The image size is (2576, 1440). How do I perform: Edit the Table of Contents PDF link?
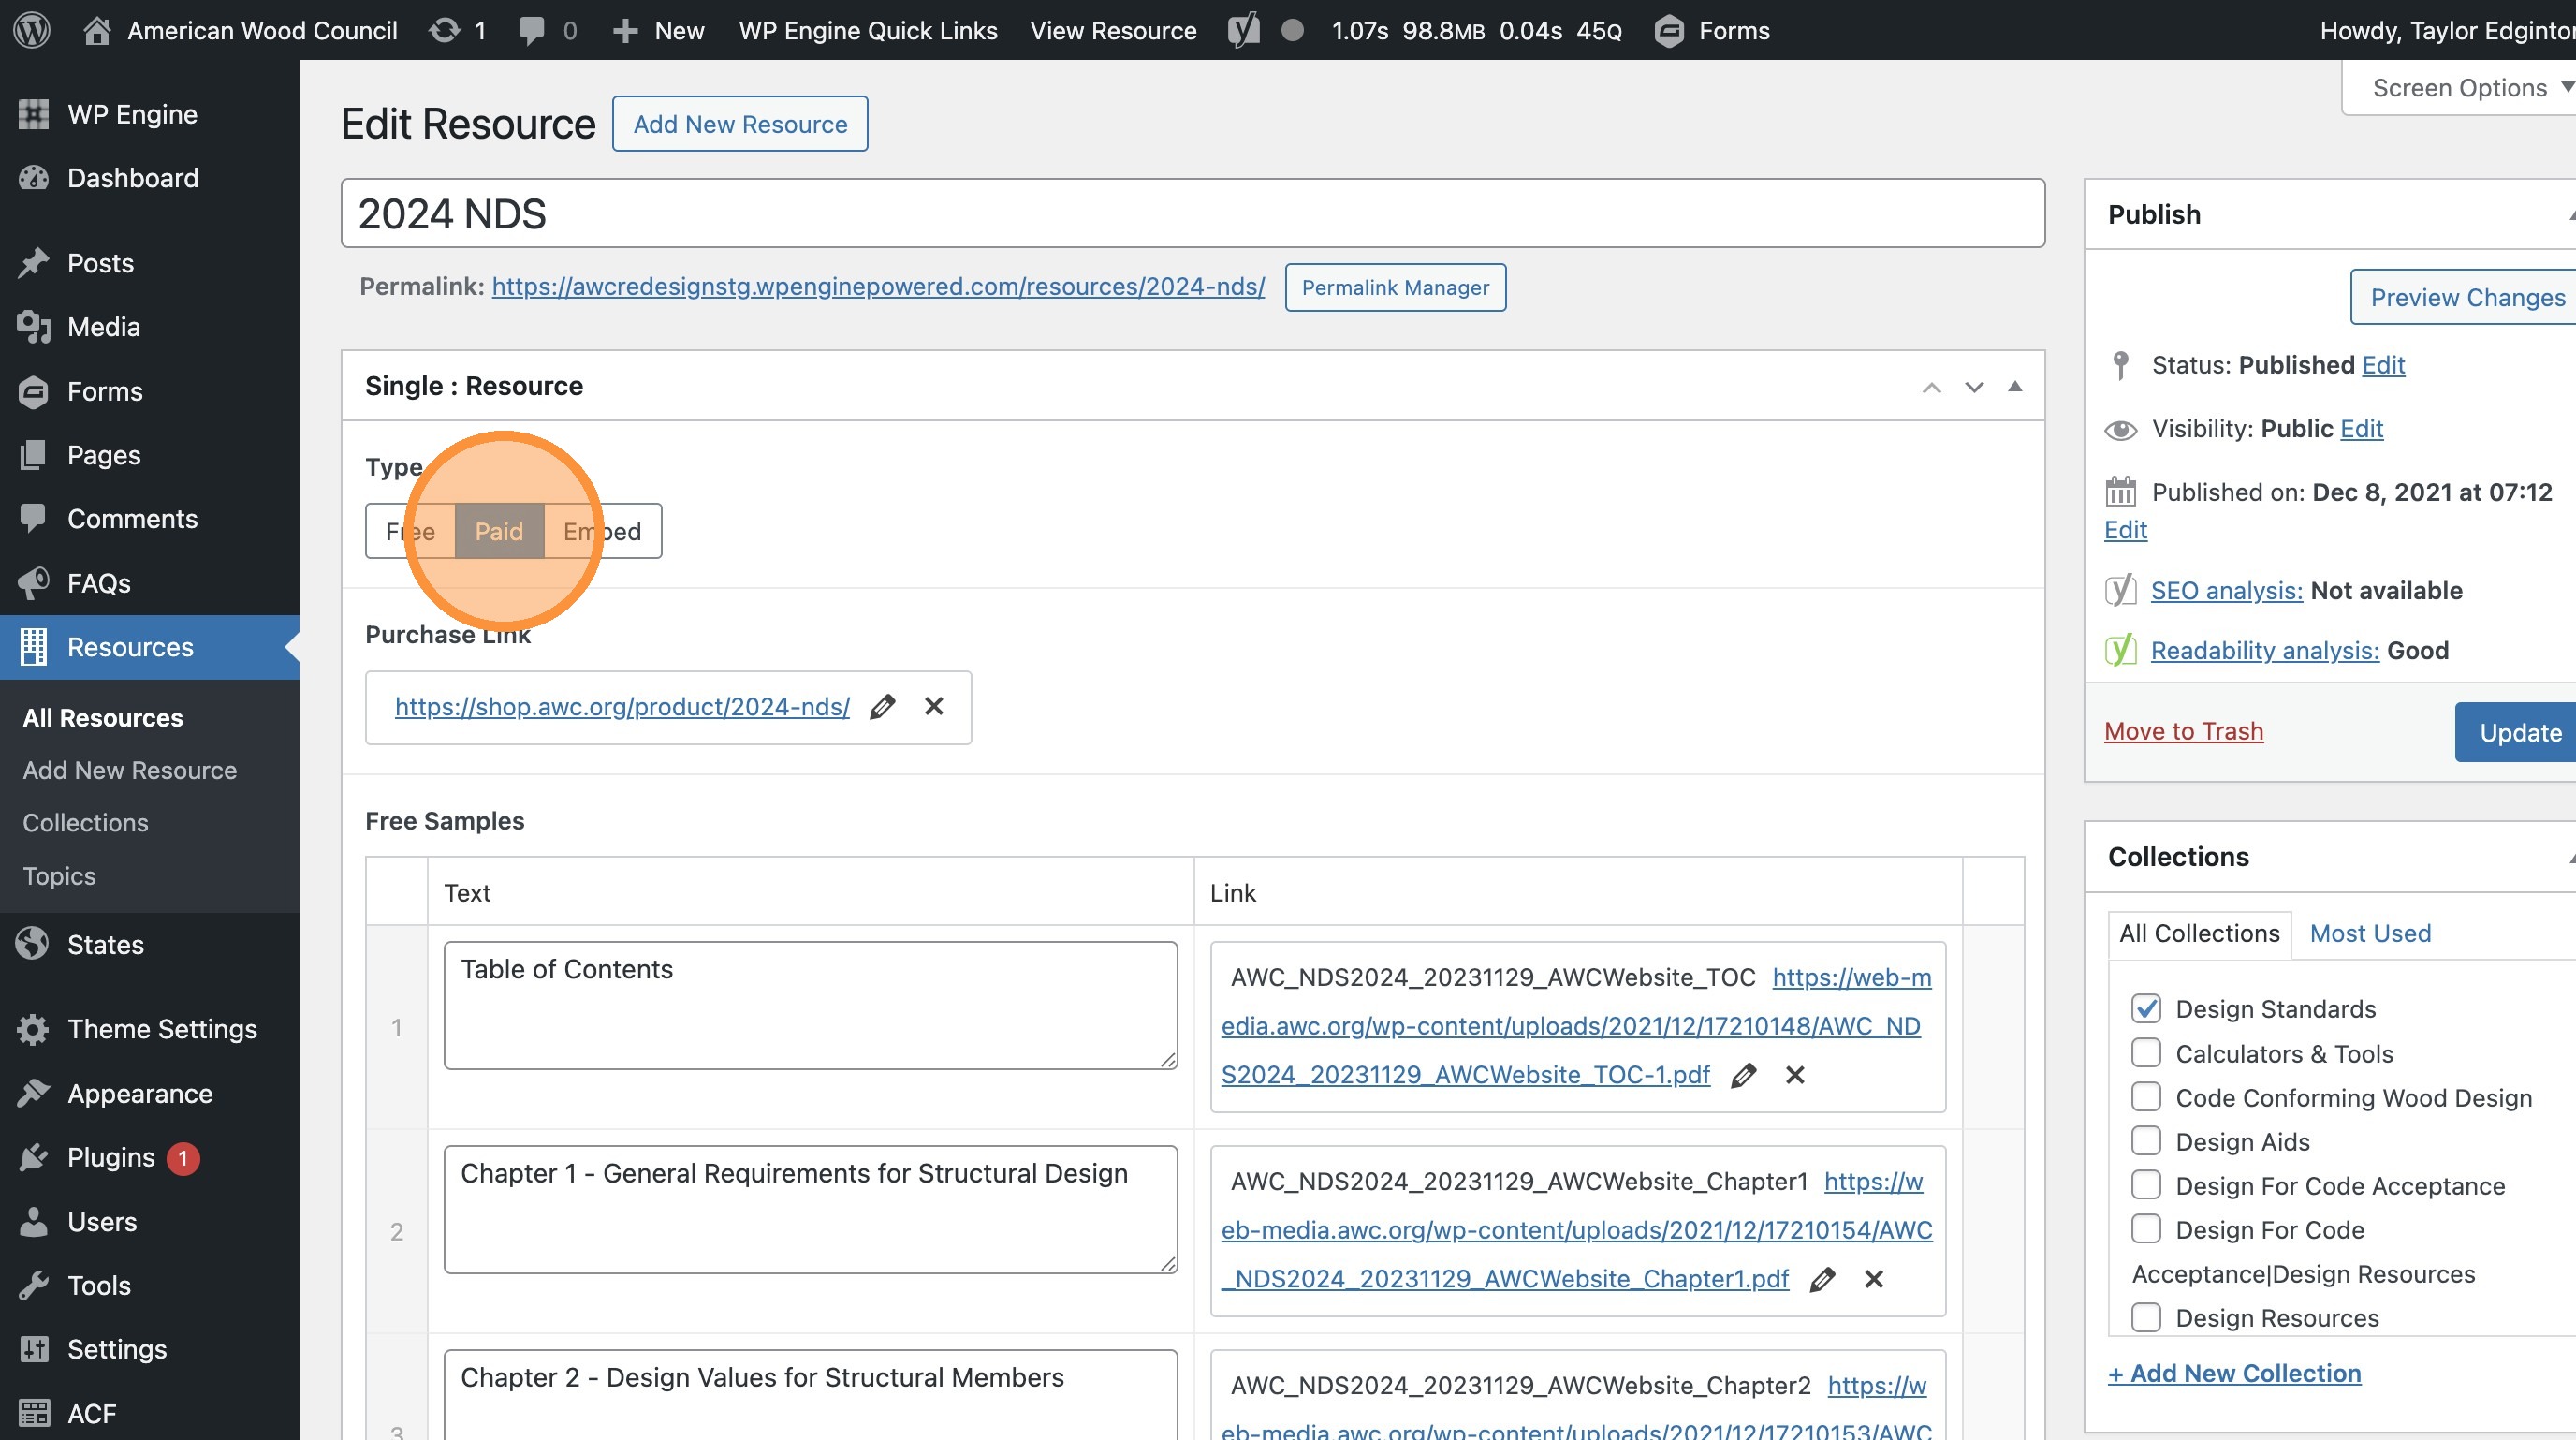(x=1743, y=1075)
